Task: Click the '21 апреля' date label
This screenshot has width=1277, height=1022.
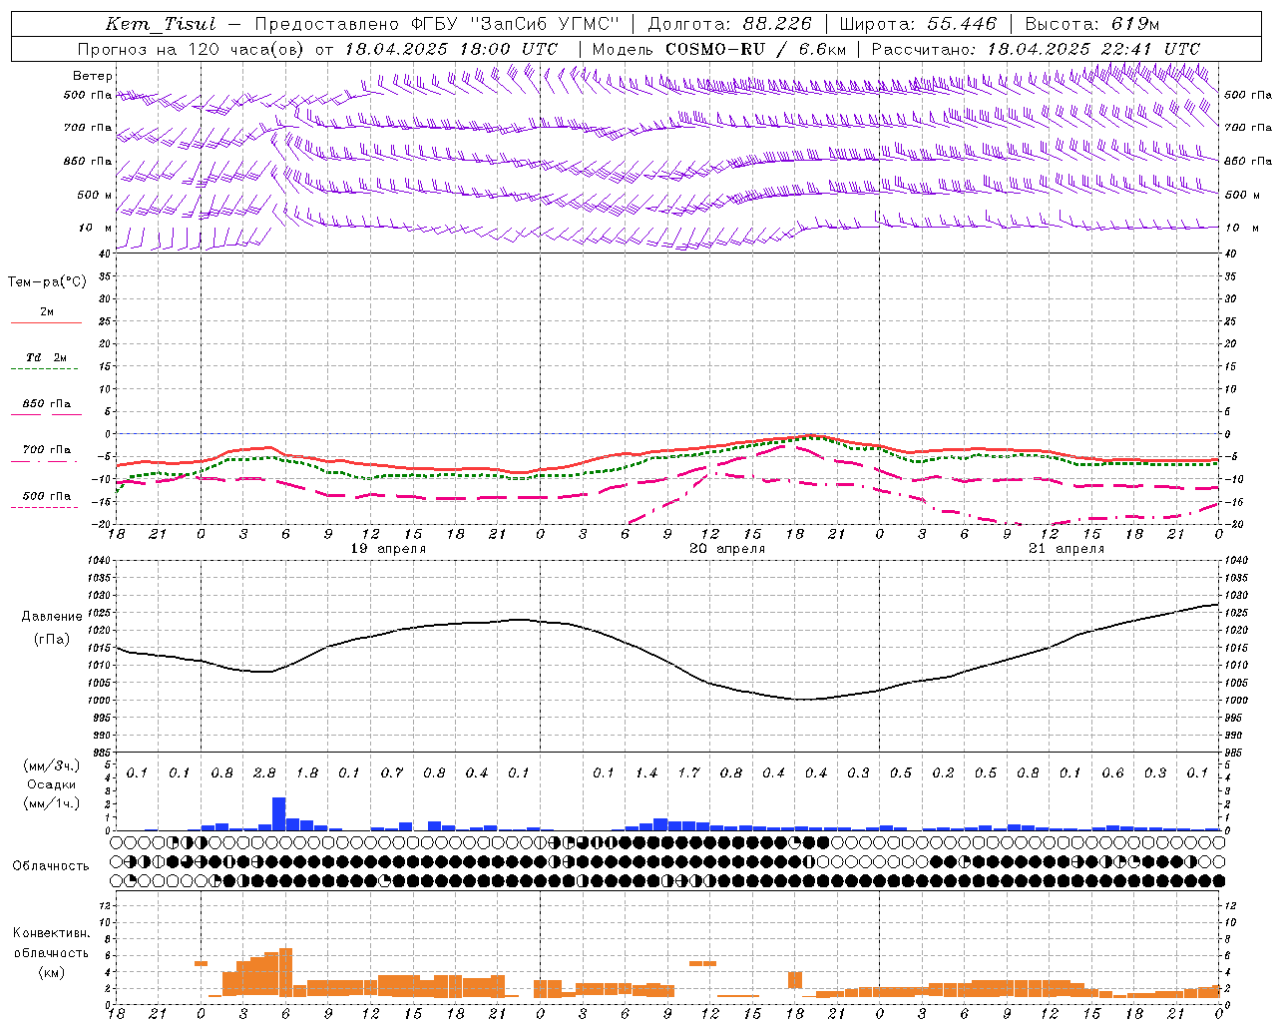Action: tap(1066, 549)
